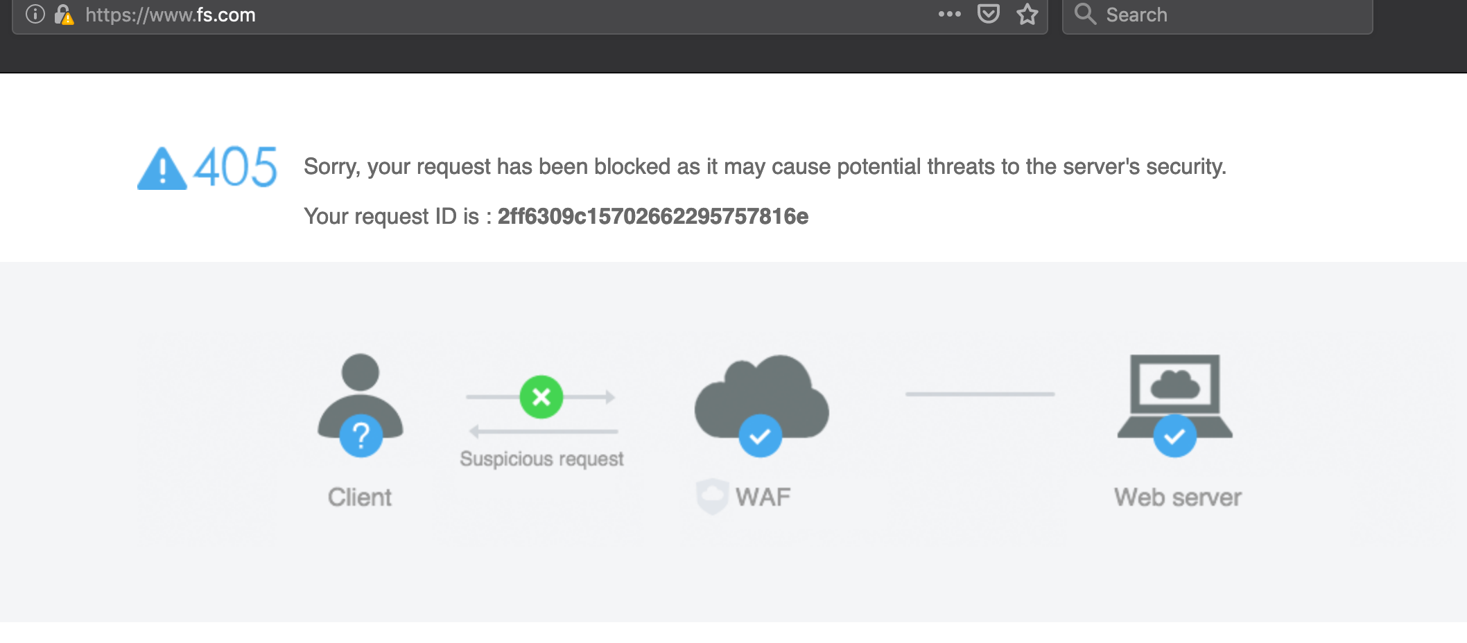The width and height of the screenshot is (1467, 643).
Task: Click the blue warning triangle icon
Action: [x=162, y=168]
